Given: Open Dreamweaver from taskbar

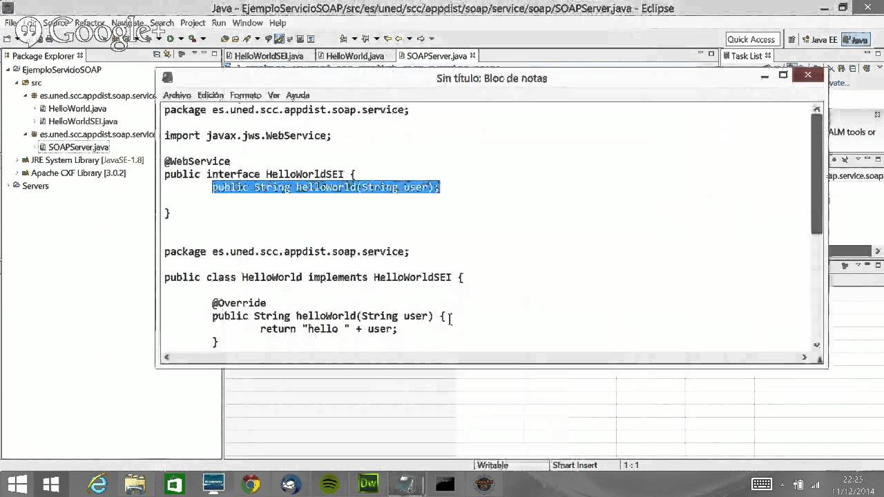Looking at the screenshot, I should (x=367, y=485).
